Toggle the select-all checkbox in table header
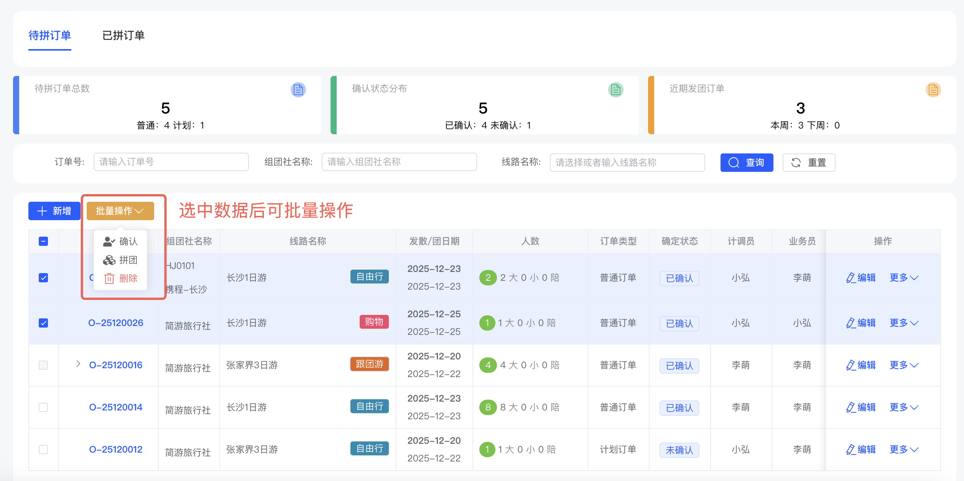 [43, 241]
